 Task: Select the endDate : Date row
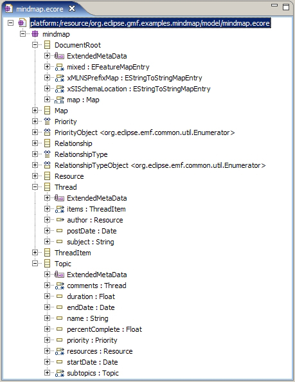[91, 307]
